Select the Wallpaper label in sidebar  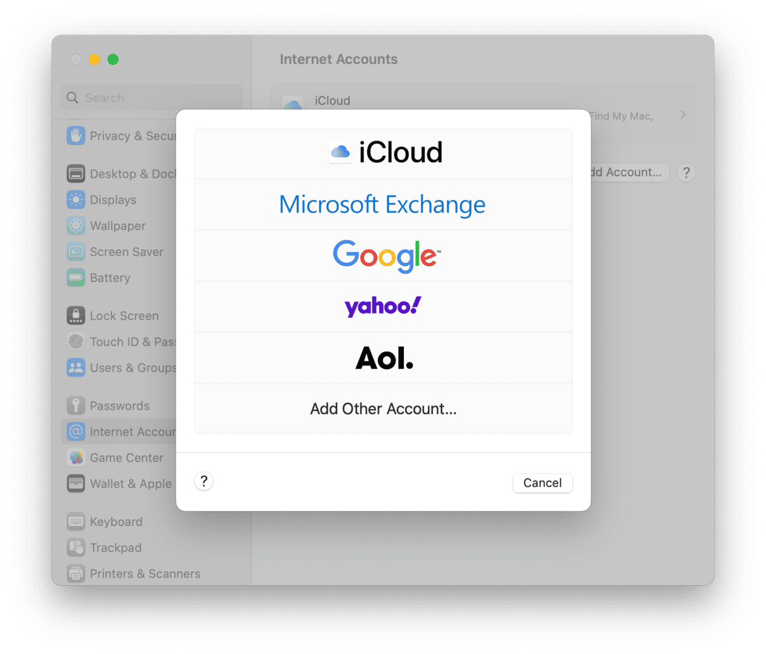(x=118, y=226)
